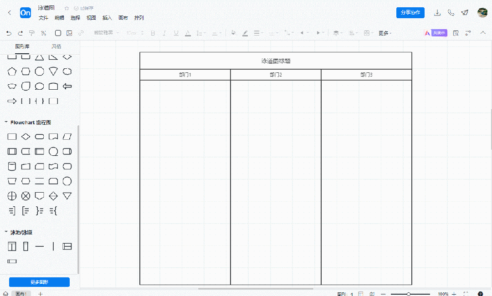Open the line dash style dropdown

tap(273, 33)
